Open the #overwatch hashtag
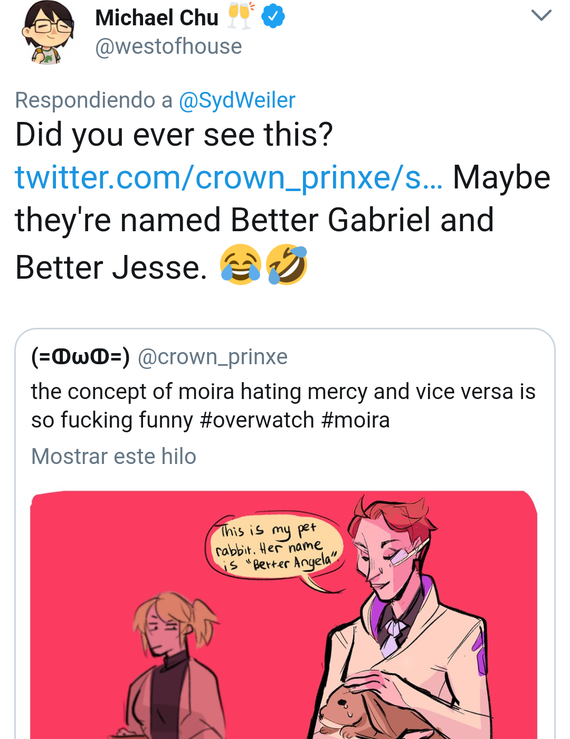This screenshot has width=570, height=739. pyautogui.click(x=257, y=421)
